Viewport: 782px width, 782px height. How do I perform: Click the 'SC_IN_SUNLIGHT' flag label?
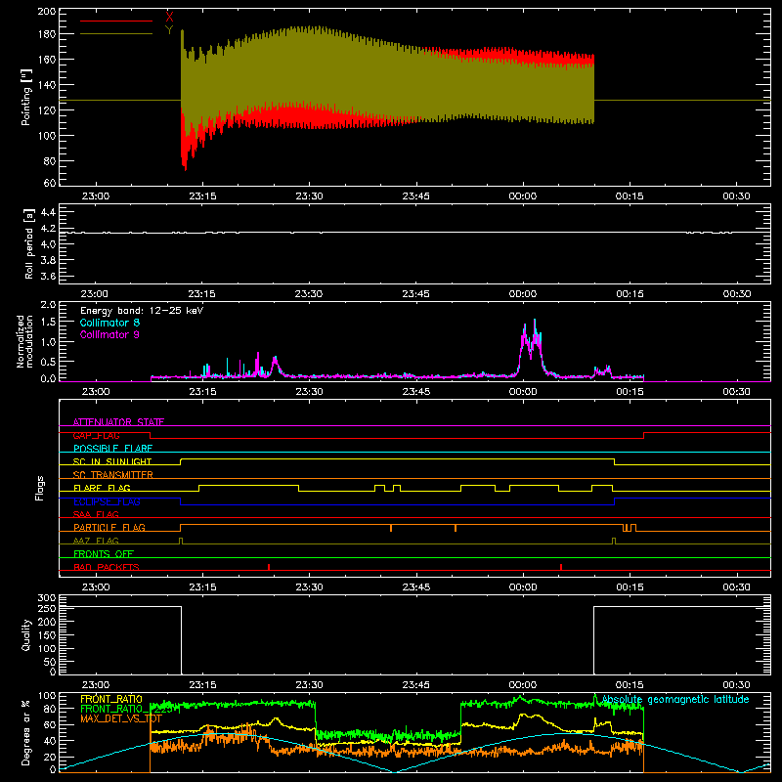(x=112, y=461)
